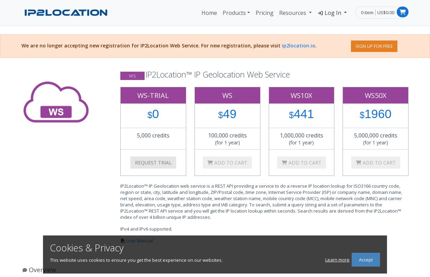Viewport: 430px width, 277px height.
Task: Click the IPv4 and IPv6 supported text
Action: click(146, 229)
